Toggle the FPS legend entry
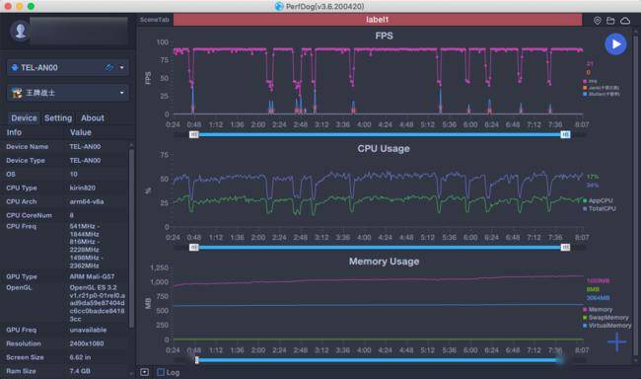 pyautogui.click(x=591, y=81)
